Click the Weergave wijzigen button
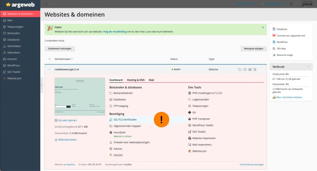This screenshot has height=171, width=317. click(254, 49)
